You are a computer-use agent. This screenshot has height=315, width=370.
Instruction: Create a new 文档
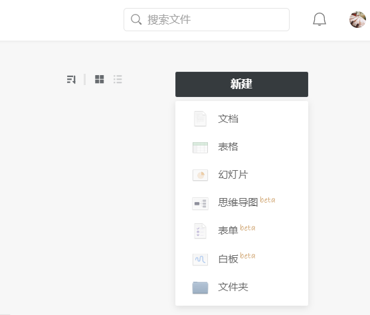tap(242, 118)
